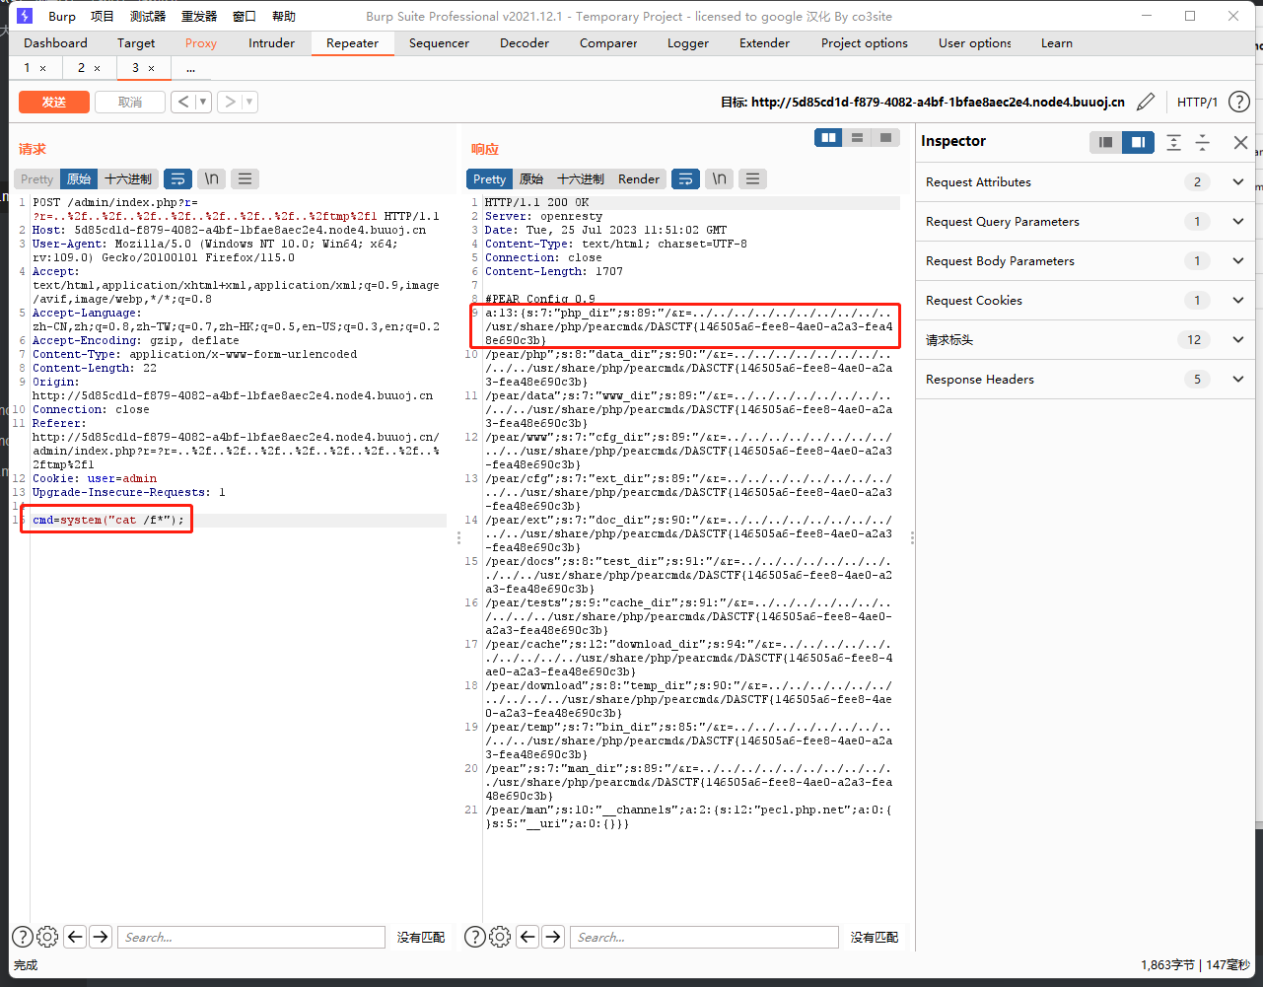Go to next match in response search
Viewport: 1263px width, 987px height.
point(553,937)
